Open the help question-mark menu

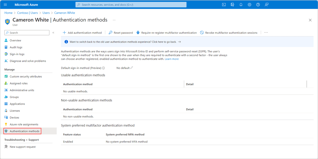point(258,5)
